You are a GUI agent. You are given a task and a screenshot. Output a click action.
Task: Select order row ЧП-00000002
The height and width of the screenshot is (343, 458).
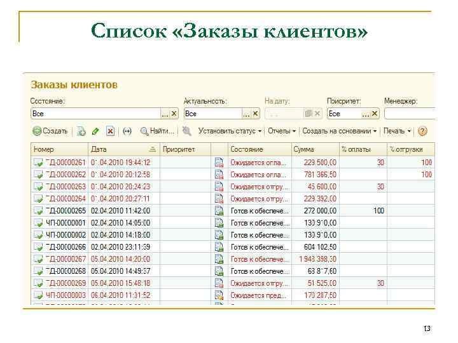[233, 235]
